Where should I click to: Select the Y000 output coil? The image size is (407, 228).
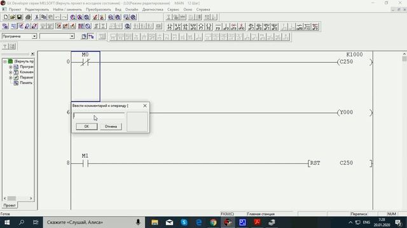(x=355, y=113)
